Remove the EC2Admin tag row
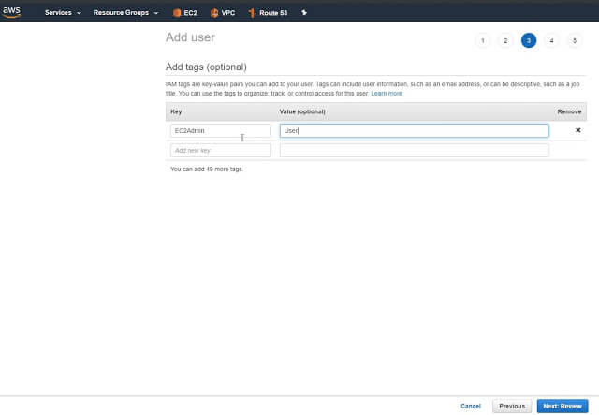The image size is (599, 415). pyautogui.click(x=577, y=130)
